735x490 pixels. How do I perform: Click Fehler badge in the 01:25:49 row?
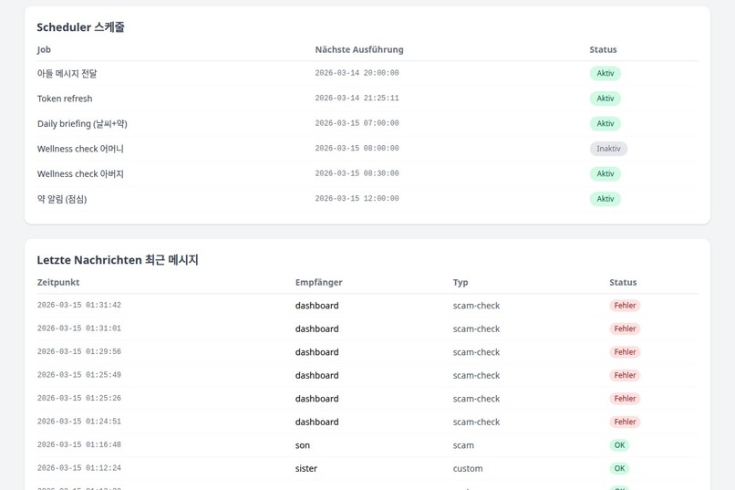[625, 375]
